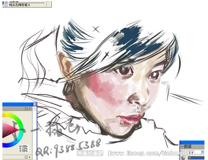
Task: Open the lower color panel flyout arrow
Action: (30, 157)
